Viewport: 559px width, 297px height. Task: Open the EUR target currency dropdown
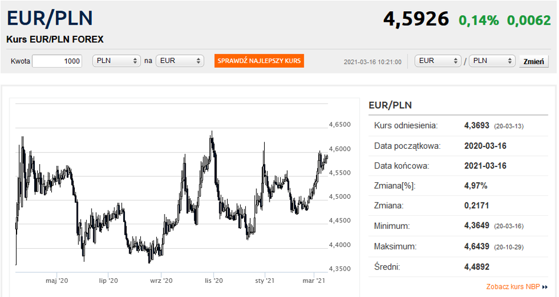pos(180,61)
